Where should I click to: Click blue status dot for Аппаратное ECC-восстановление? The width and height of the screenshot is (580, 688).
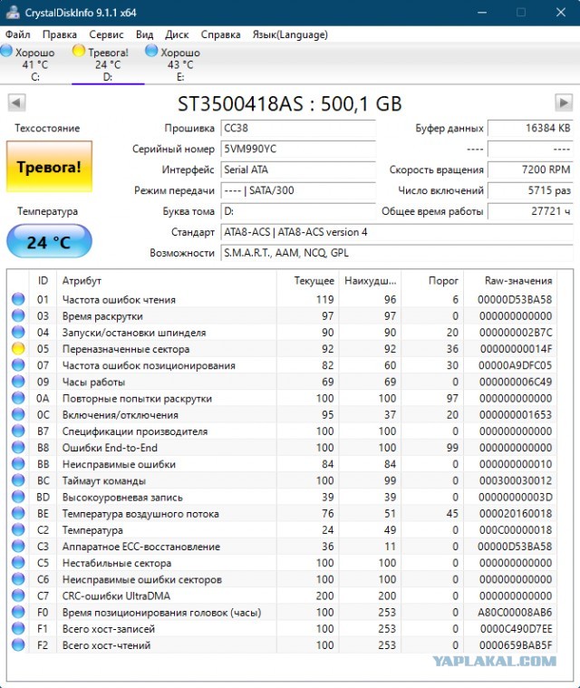[18, 547]
